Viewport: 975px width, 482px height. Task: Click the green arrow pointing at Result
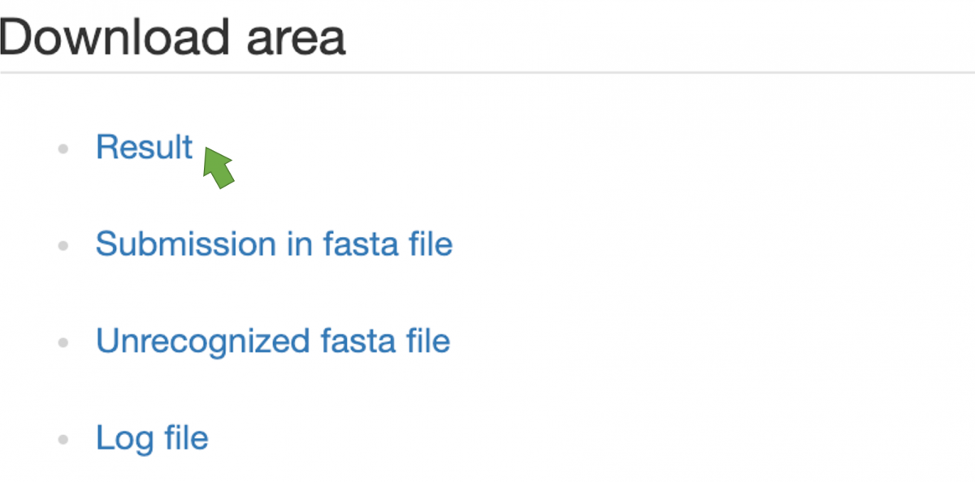click(x=218, y=166)
